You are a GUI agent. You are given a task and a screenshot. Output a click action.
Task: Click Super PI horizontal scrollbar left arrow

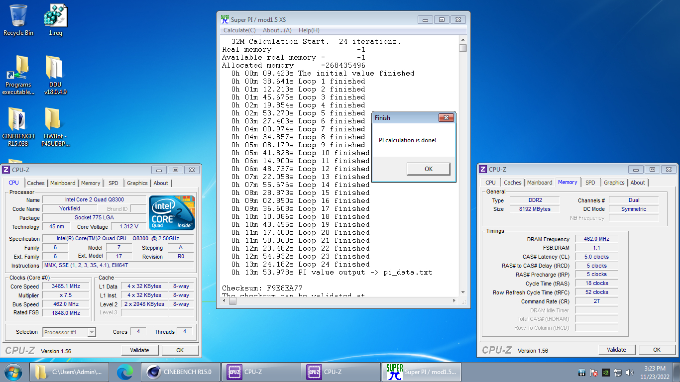[224, 301]
